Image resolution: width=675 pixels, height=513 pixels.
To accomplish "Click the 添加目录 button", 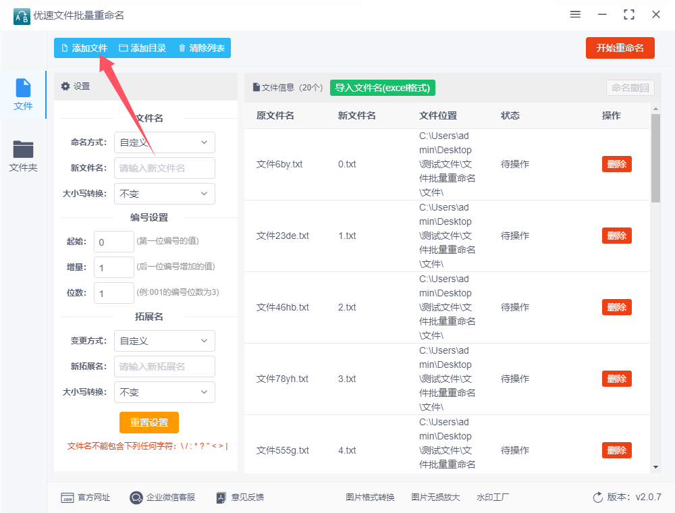I will (142, 48).
